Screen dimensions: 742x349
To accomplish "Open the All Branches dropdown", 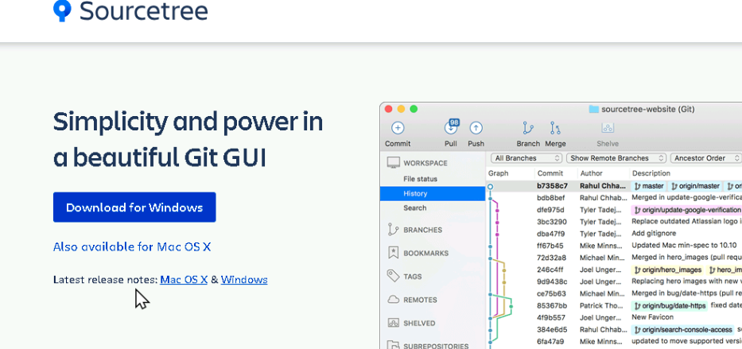I will tap(526, 158).
